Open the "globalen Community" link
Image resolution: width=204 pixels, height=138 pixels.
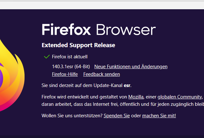click(179, 97)
